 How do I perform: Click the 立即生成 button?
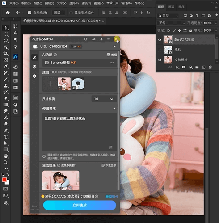[80, 205]
